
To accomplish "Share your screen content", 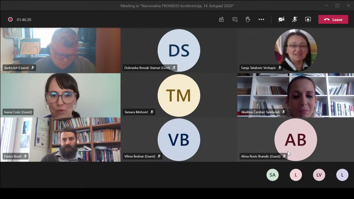I will [308, 20].
